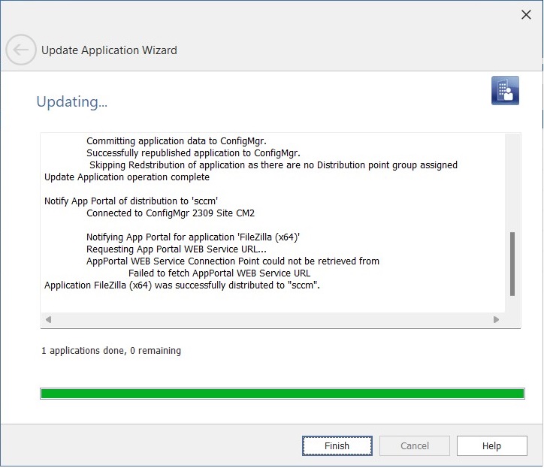Click the greyed-out Cancel button
544x468 pixels.
414,445
